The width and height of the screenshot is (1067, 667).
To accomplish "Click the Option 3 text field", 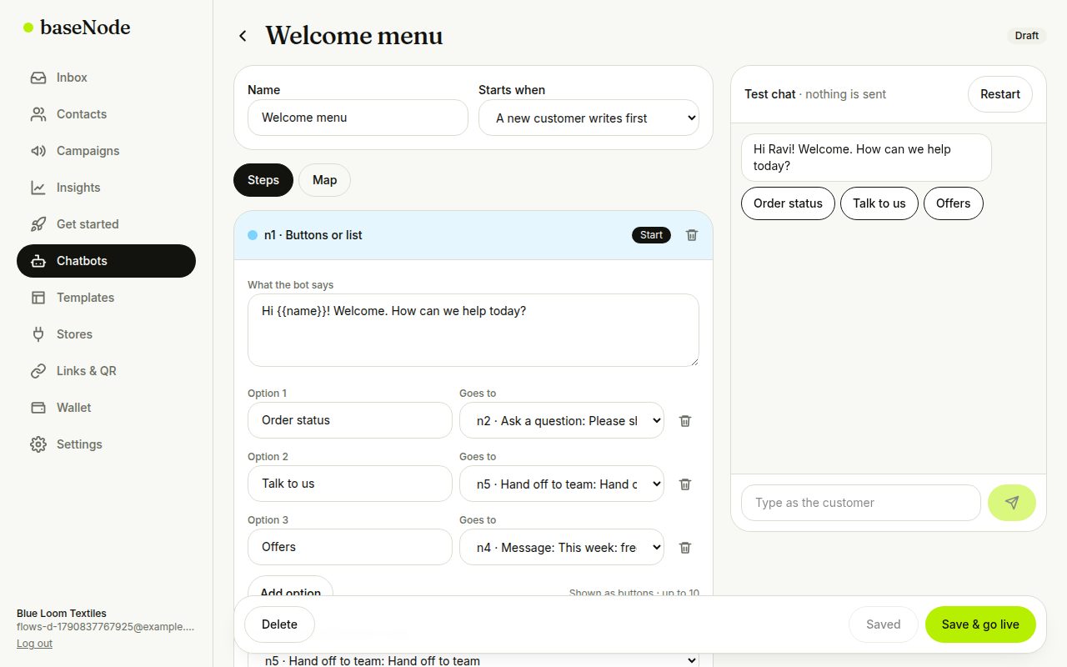I will [350, 547].
